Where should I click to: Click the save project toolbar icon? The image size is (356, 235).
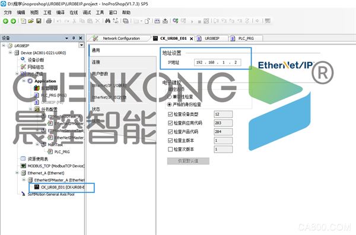click(39, 21)
